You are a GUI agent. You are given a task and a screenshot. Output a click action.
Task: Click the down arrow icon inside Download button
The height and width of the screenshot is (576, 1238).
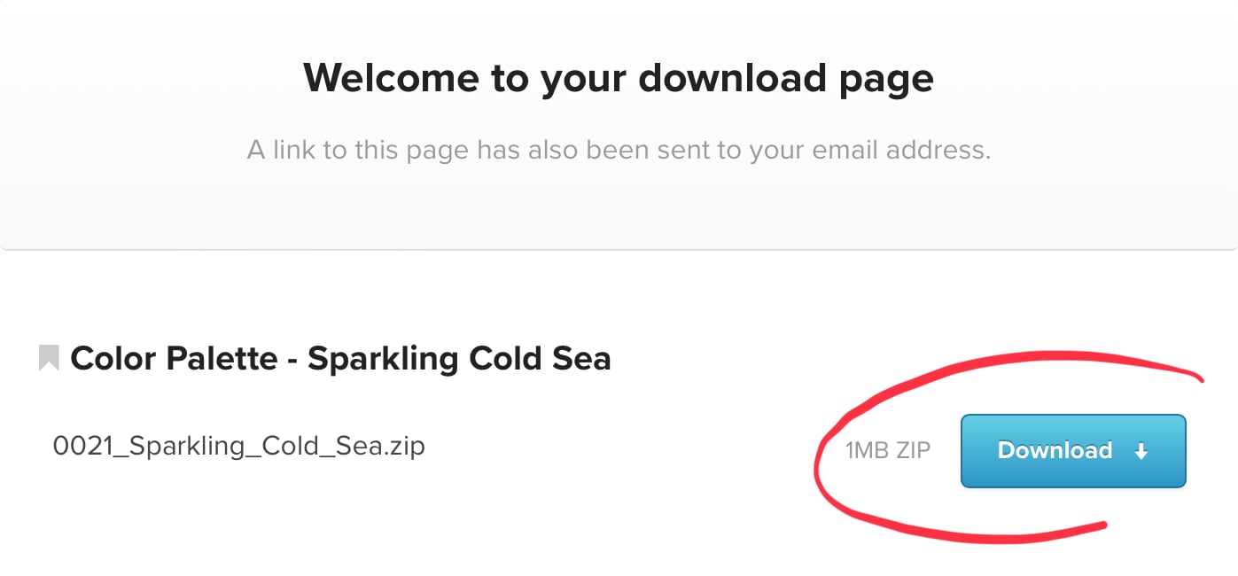(x=1141, y=451)
